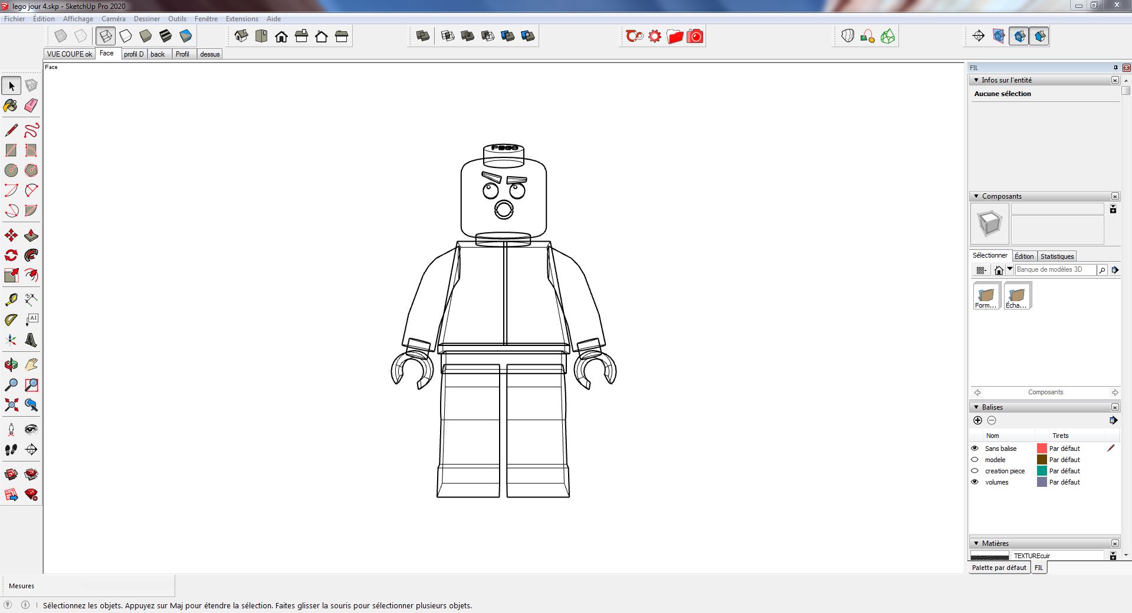Switch to VUE COUPE ok scene tab
This screenshot has width=1132, height=613.
tap(70, 54)
